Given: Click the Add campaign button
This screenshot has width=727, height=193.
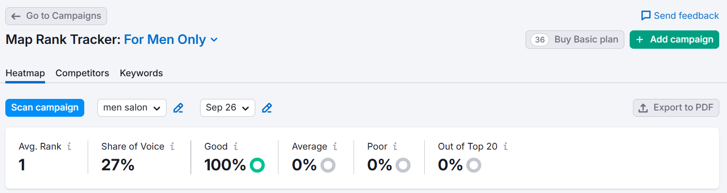Looking at the screenshot, I should (674, 40).
